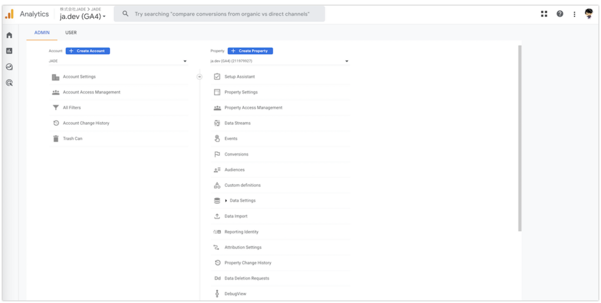
Task: Click the All Filters funnel icon
Action: pyautogui.click(x=56, y=108)
